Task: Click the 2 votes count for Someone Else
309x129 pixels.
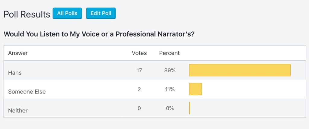Action: click(139, 89)
